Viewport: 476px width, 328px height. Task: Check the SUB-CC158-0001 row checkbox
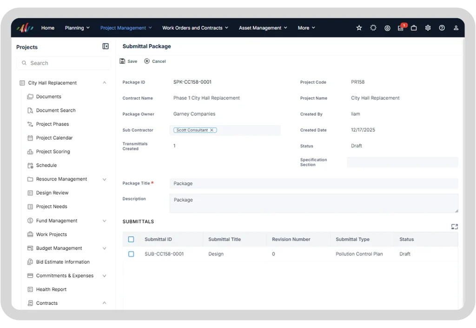pyautogui.click(x=131, y=254)
